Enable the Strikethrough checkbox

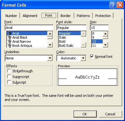pos(9,71)
